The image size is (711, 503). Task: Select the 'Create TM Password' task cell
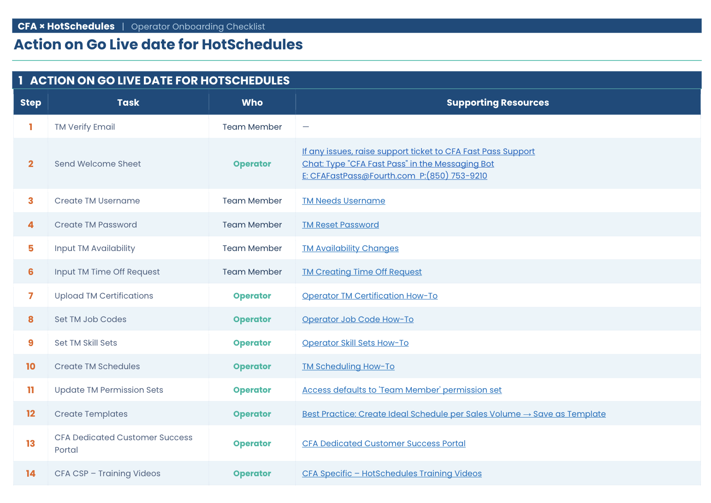click(x=128, y=225)
